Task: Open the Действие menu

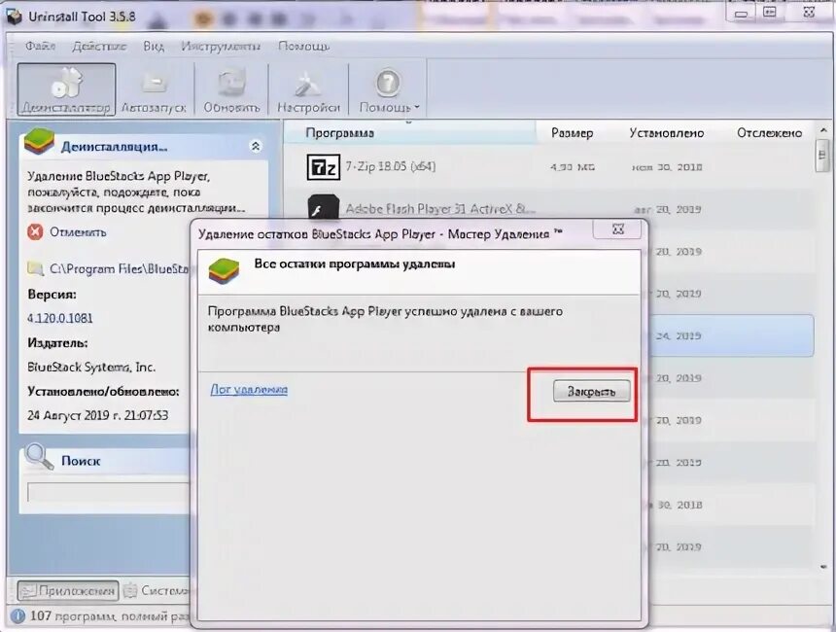Action: point(99,46)
